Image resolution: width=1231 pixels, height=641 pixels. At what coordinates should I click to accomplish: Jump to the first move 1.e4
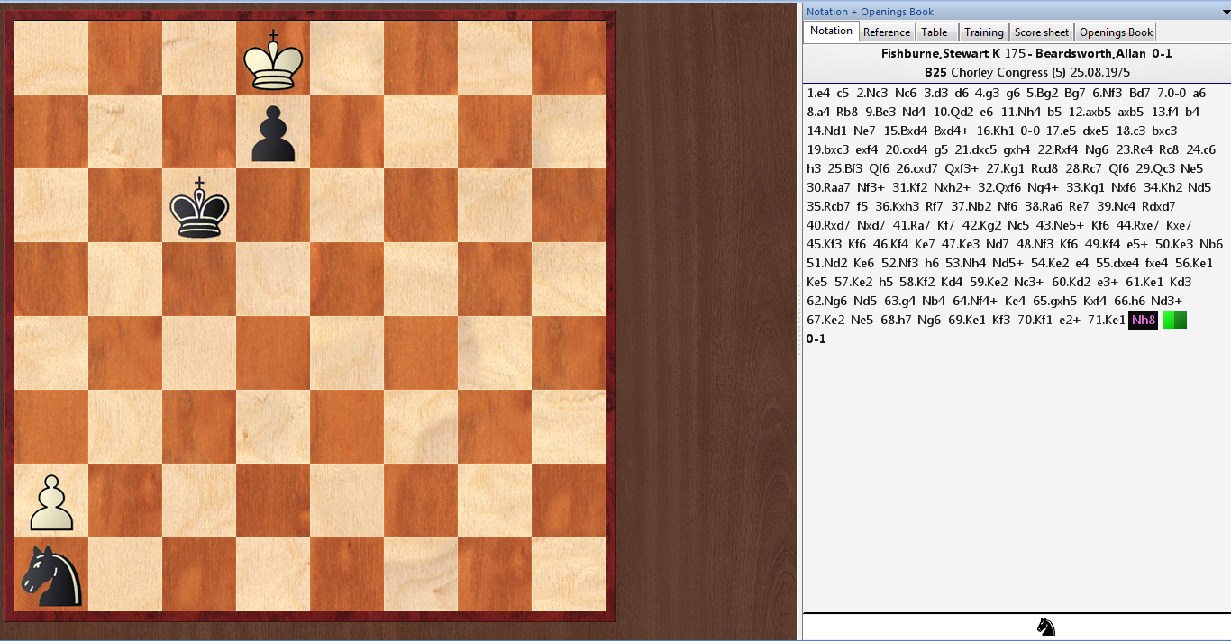pos(819,93)
